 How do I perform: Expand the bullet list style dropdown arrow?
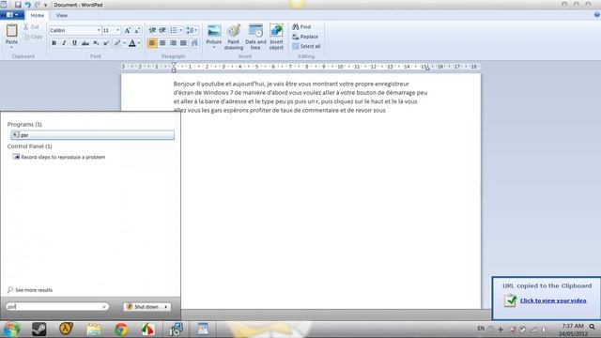click(181, 30)
